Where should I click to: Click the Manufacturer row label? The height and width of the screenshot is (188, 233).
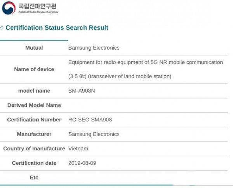coord(34,134)
